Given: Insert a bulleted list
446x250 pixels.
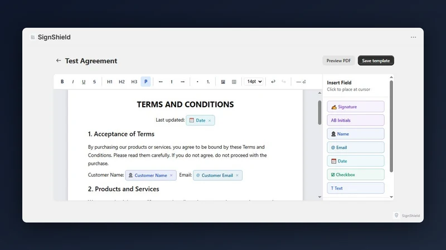Looking at the screenshot, I should [x=197, y=82].
